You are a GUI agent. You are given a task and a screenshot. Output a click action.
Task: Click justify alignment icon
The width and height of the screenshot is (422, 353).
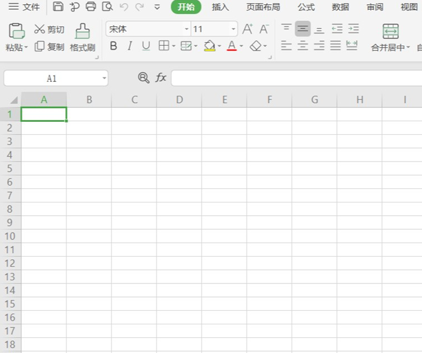click(336, 46)
